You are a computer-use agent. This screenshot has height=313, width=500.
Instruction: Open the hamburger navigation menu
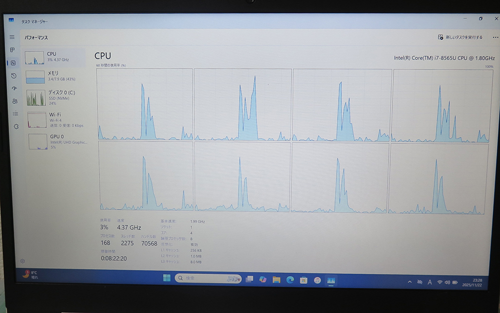tap(12, 37)
